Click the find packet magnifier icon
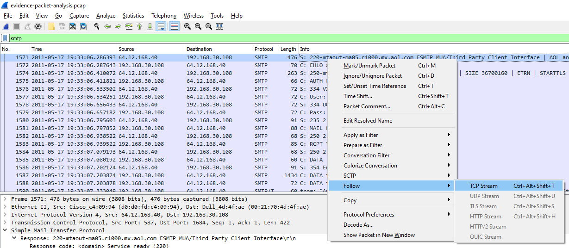Image resolution: width=569 pixels, height=248 pixels. tap(97, 26)
